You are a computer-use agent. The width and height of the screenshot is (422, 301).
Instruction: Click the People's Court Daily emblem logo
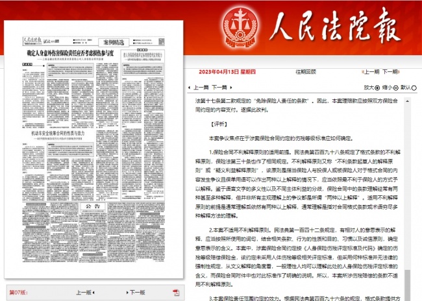240,28
